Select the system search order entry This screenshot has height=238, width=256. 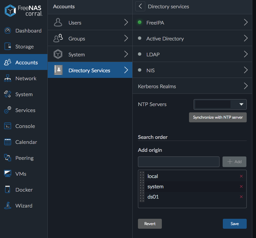click(x=192, y=186)
